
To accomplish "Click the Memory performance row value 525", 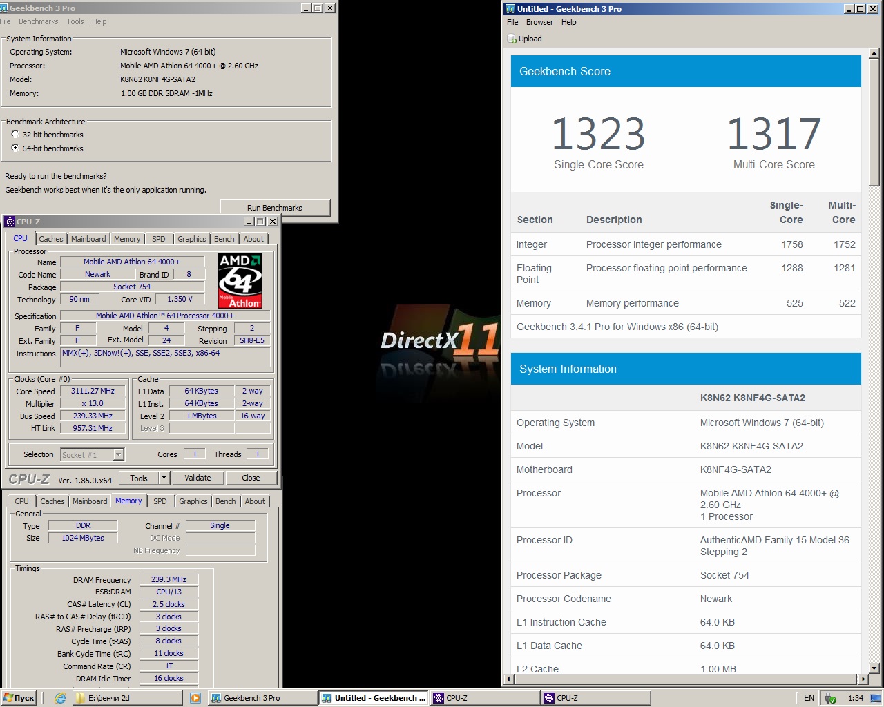I will click(x=795, y=303).
